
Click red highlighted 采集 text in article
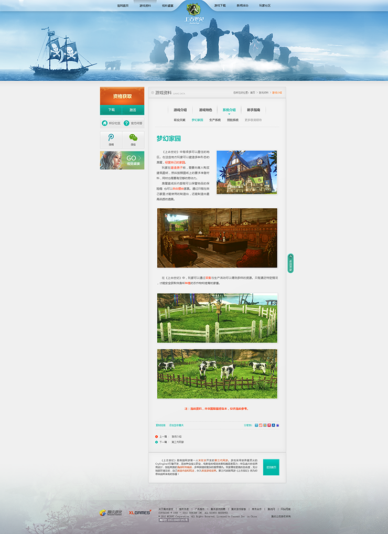click(x=208, y=278)
